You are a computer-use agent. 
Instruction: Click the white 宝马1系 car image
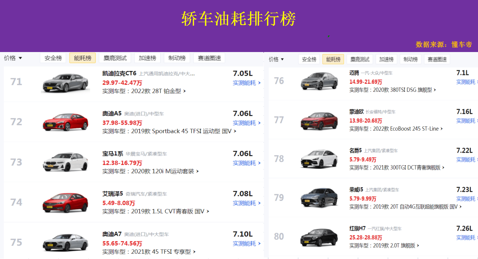pos(66,162)
